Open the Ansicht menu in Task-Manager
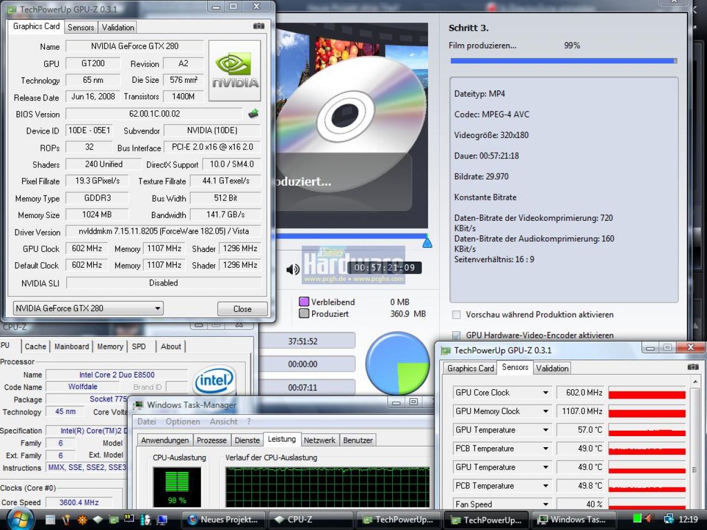 point(224,422)
